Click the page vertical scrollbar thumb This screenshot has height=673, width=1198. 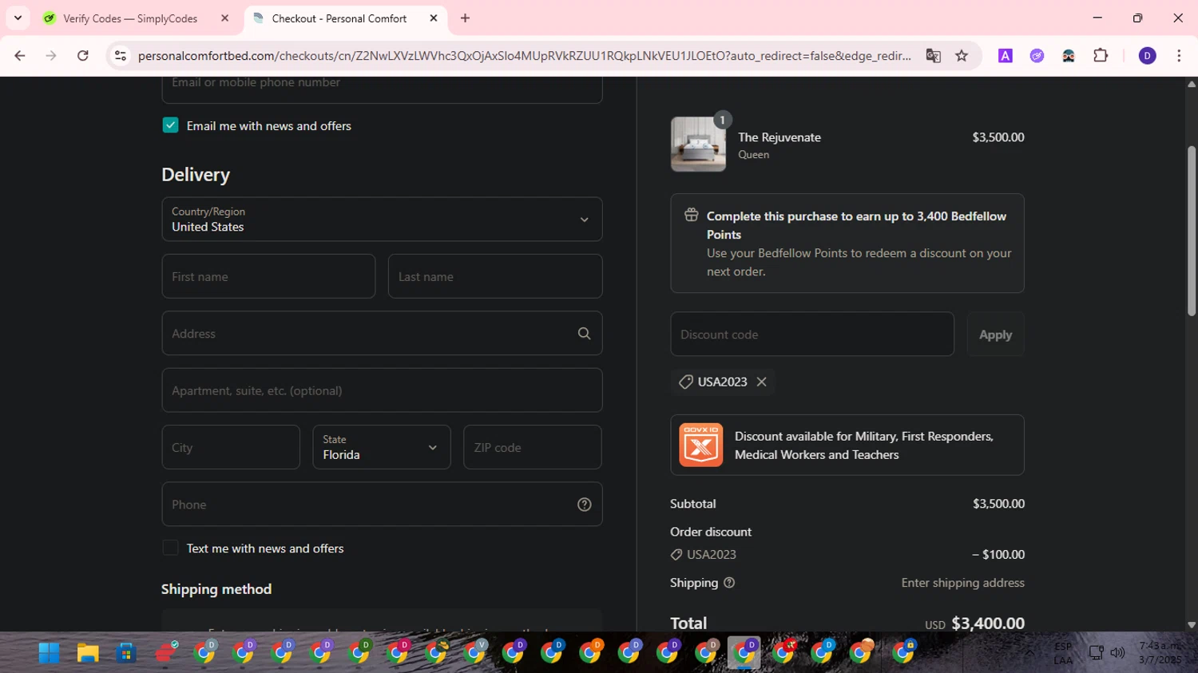pos(1192,231)
